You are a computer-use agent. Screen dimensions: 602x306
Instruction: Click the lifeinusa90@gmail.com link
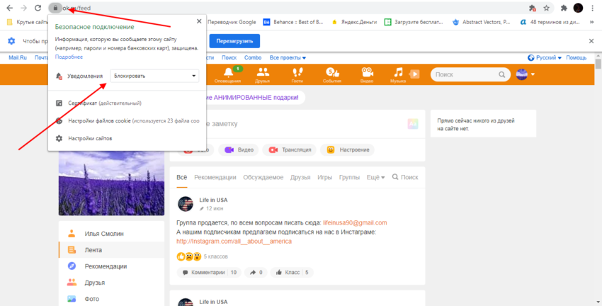(355, 222)
